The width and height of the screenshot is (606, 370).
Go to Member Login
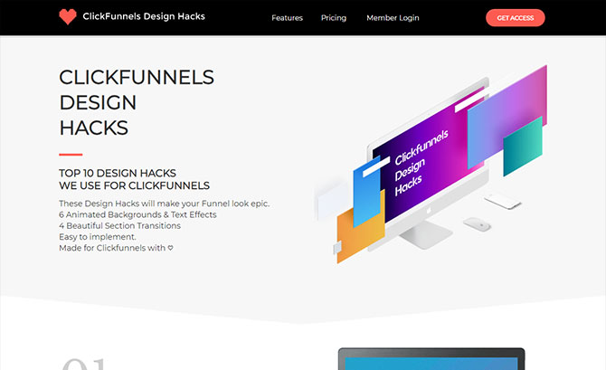click(x=393, y=18)
